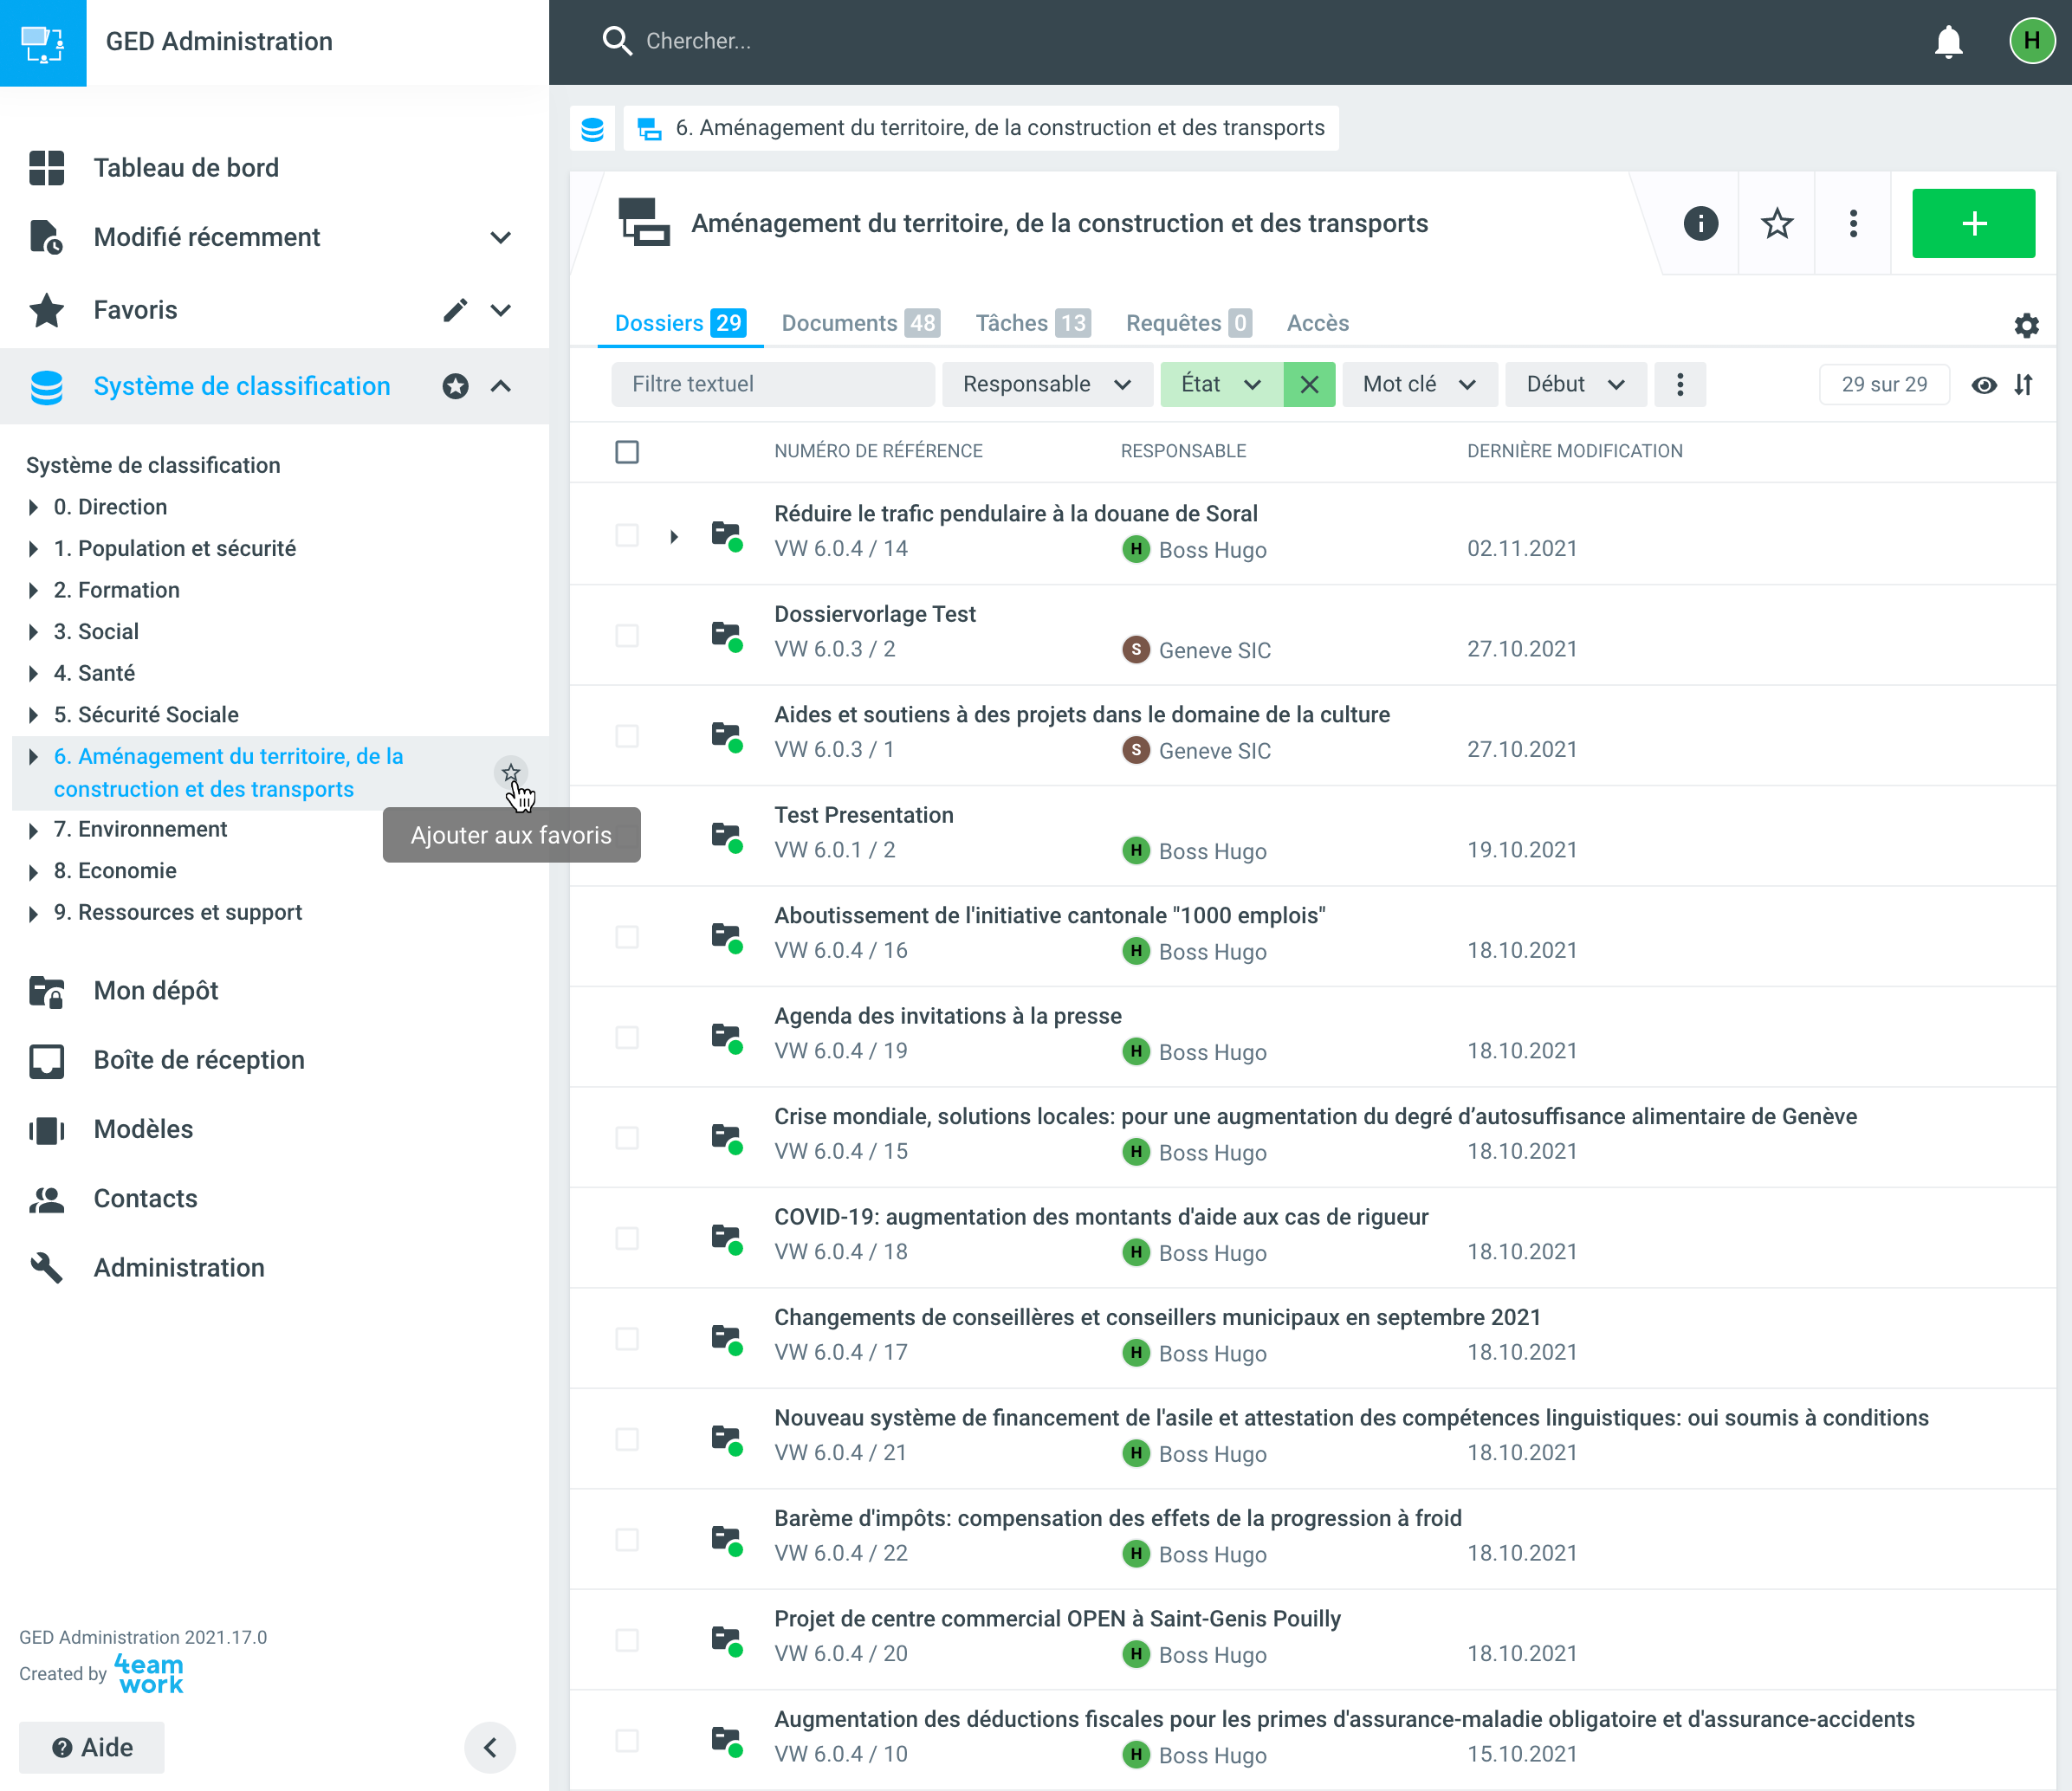This screenshot has width=2072, height=1791.
Task: Collapse sidebar with the left chevron button
Action: click(x=490, y=1747)
